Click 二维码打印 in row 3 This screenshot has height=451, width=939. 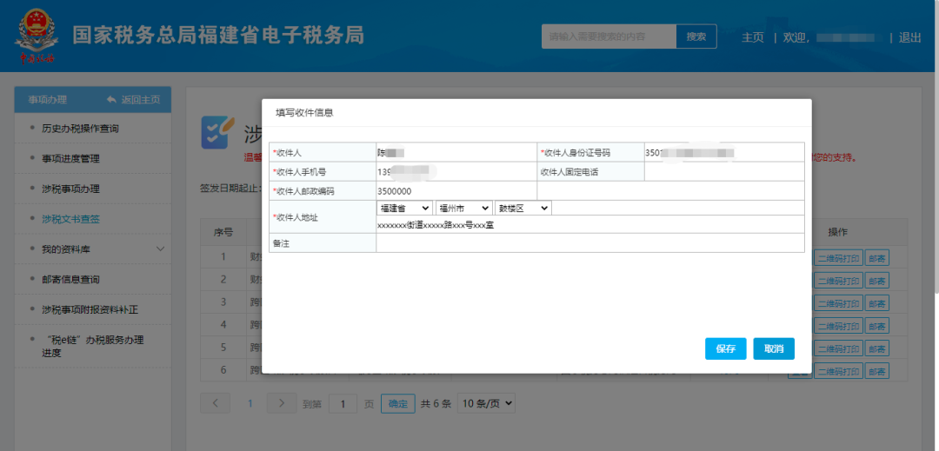[838, 303]
